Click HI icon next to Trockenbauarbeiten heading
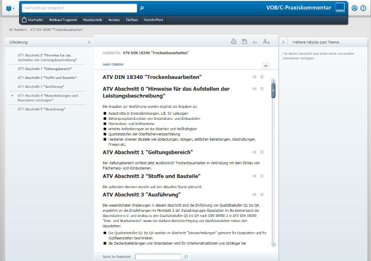 coord(254,77)
